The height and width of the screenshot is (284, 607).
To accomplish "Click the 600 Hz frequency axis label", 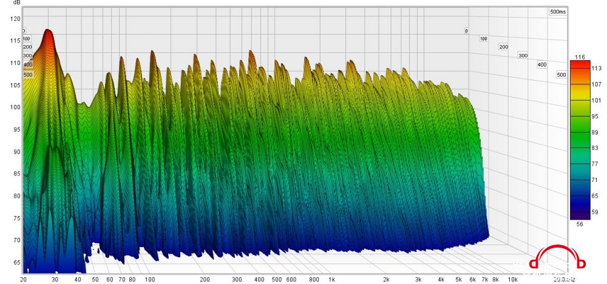I will (x=291, y=280).
